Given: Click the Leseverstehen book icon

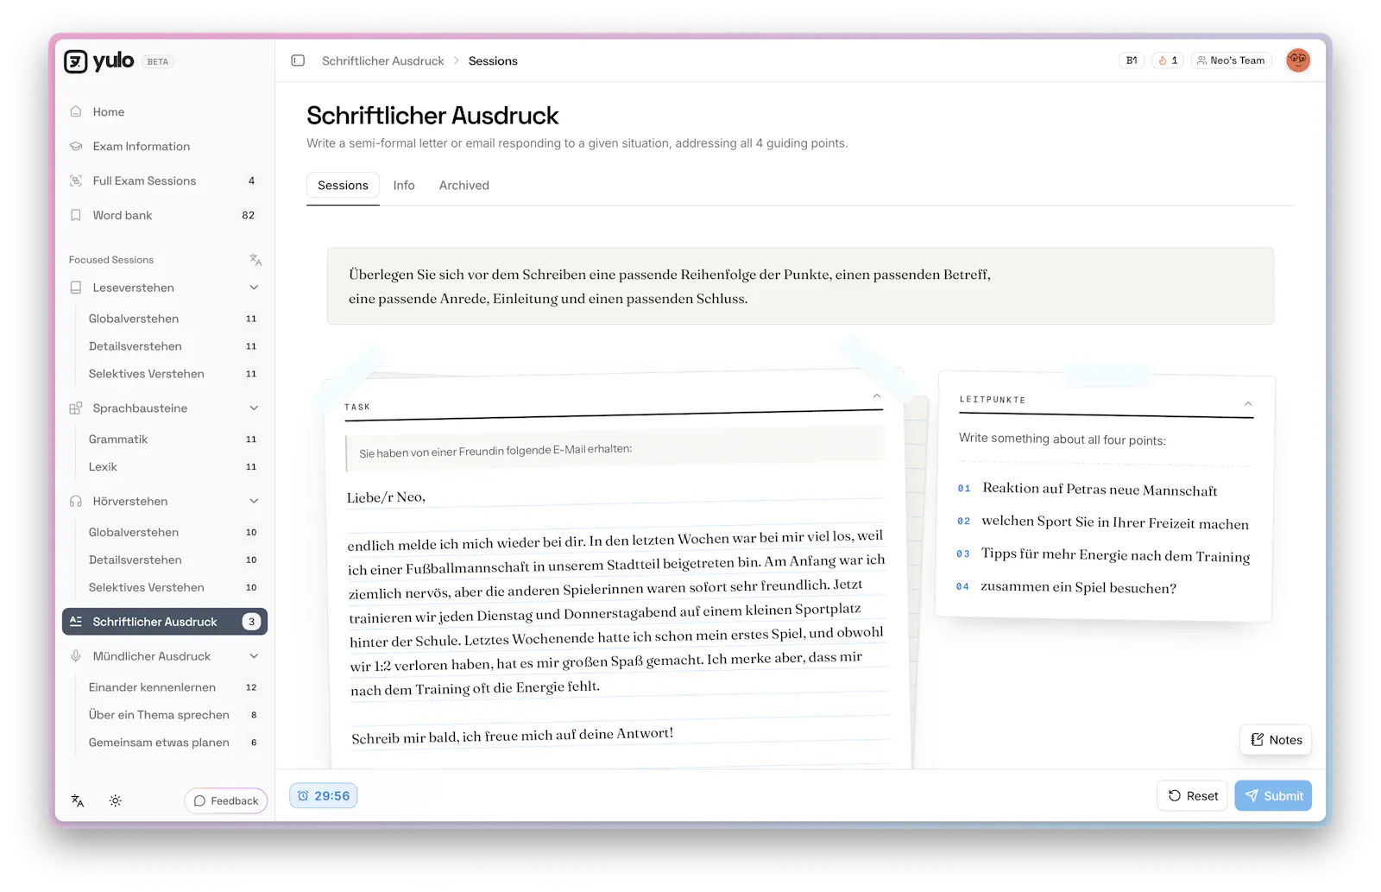Looking at the screenshot, I should [76, 288].
